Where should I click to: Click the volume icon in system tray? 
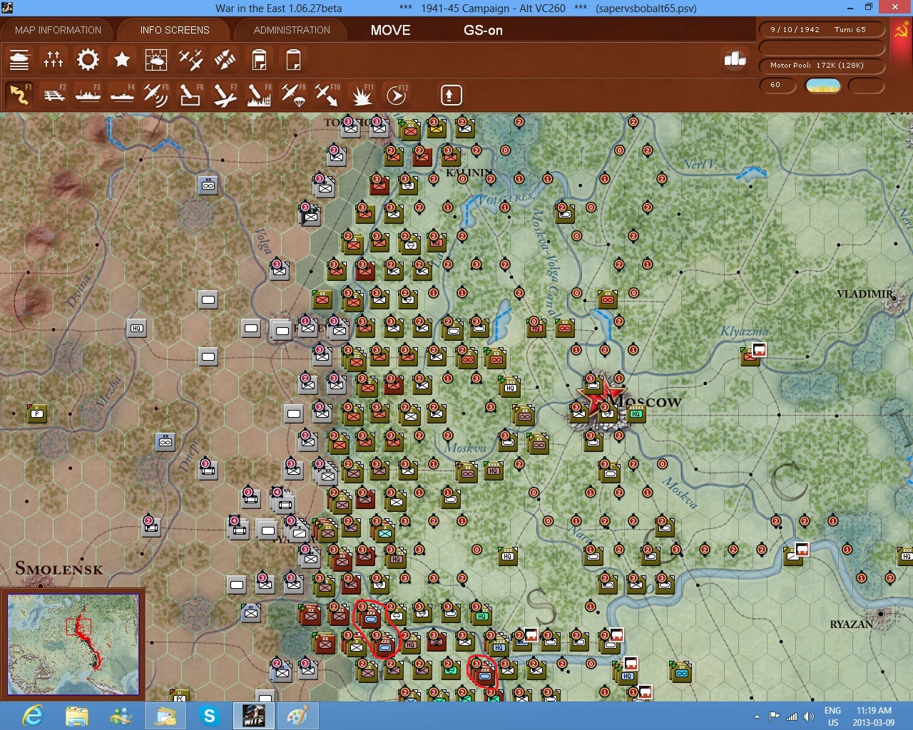(808, 716)
